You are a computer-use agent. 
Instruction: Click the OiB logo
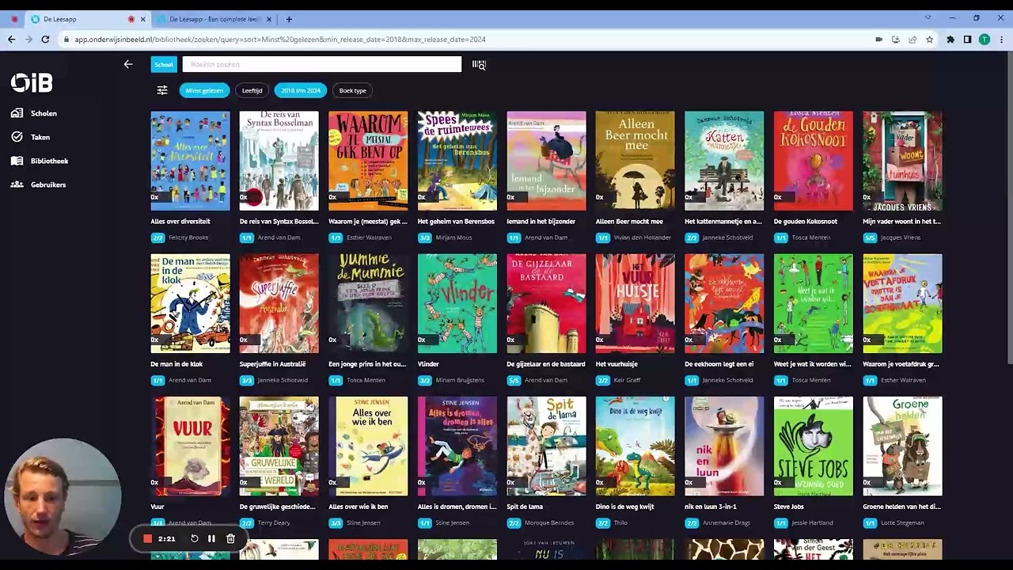click(32, 82)
